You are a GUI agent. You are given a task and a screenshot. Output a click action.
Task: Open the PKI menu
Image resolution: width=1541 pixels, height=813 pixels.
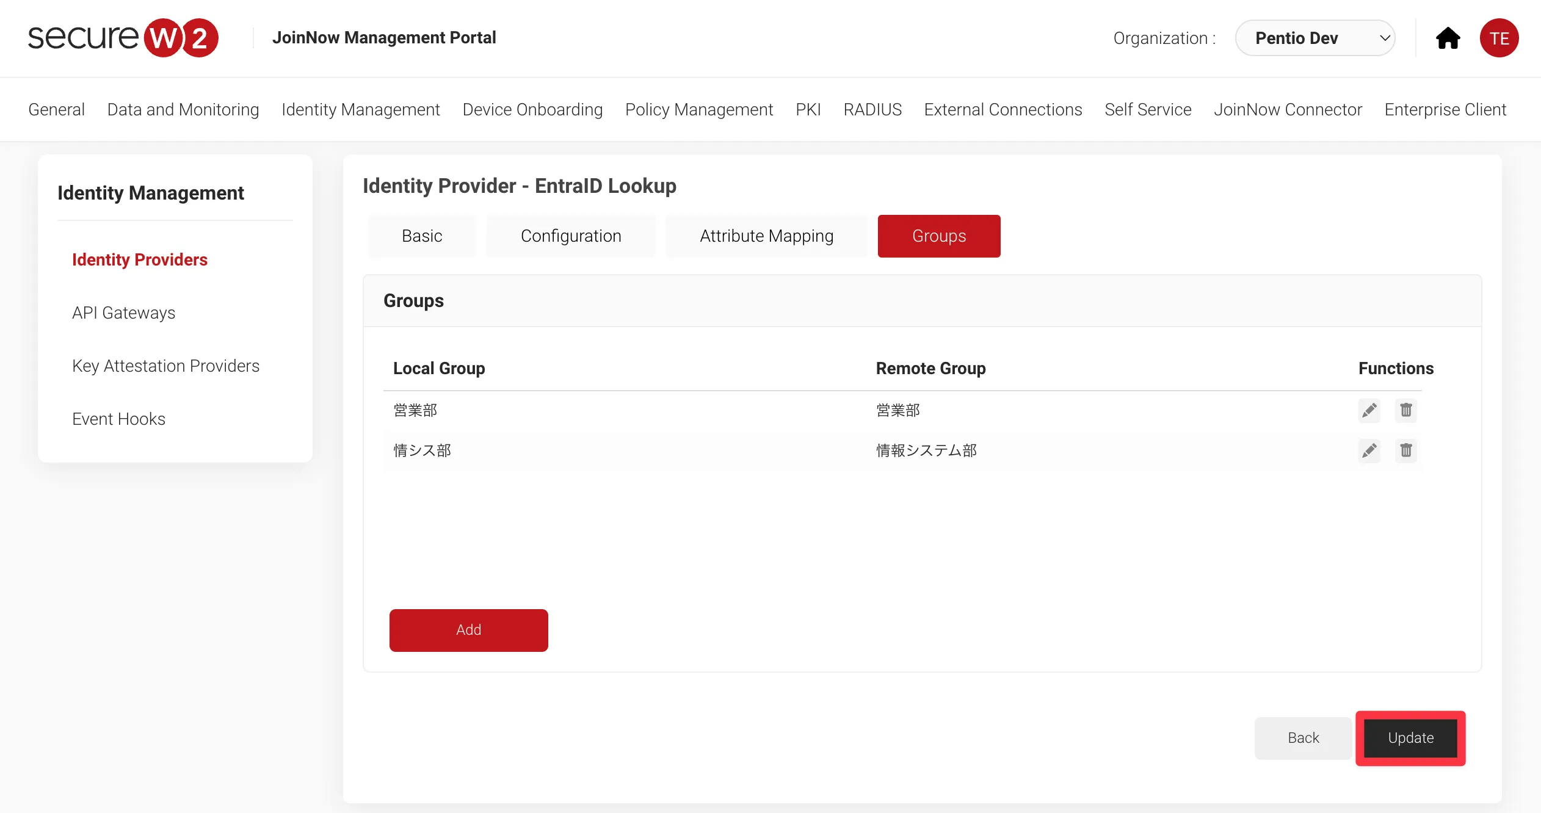coord(808,109)
